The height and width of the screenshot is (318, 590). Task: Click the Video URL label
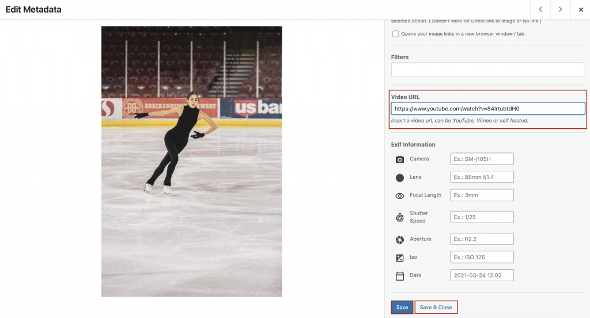point(405,97)
